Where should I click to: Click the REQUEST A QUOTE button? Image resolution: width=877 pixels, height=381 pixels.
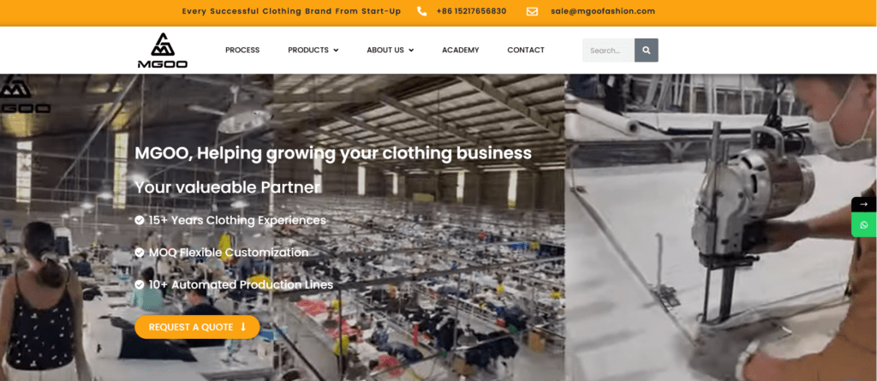pos(198,327)
